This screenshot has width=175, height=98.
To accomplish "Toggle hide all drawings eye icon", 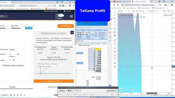I will (x=115, y=59).
